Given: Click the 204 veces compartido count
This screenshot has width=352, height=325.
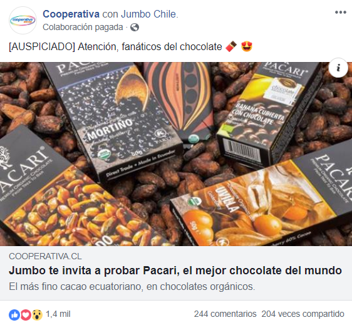Looking at the screenshot, I should 303,314.
